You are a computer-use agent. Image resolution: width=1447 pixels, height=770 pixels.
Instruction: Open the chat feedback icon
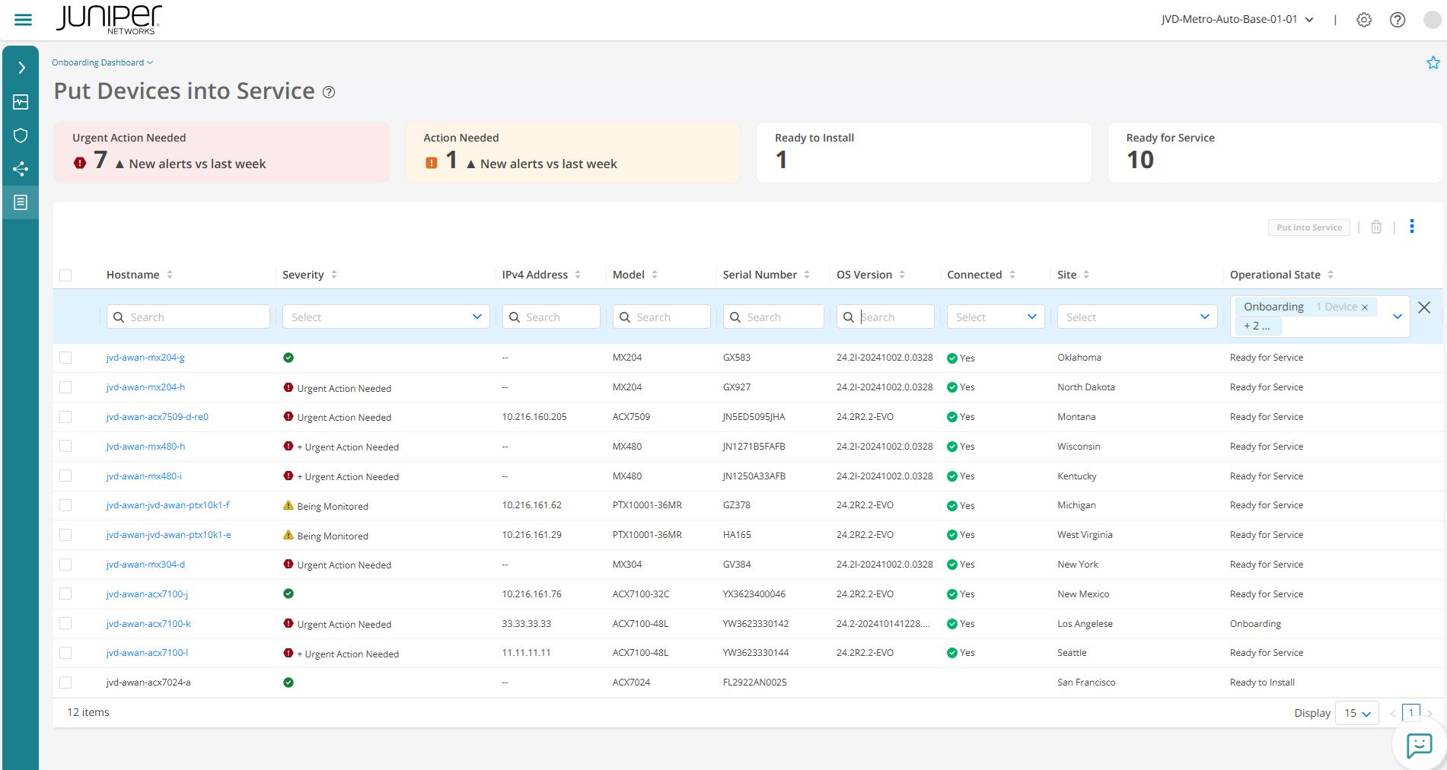[1419, 745]
